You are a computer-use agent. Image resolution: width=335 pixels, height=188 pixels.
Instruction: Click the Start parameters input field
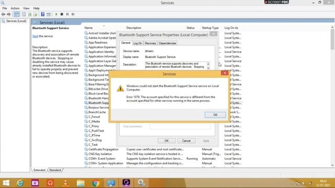[180, 126]
